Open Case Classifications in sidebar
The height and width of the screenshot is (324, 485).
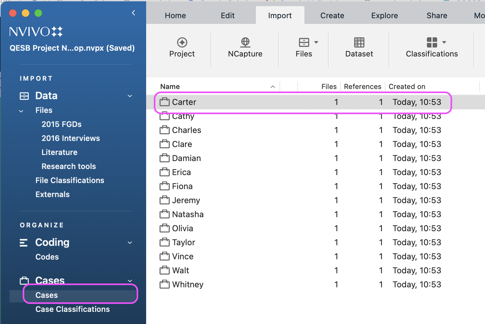72,309
